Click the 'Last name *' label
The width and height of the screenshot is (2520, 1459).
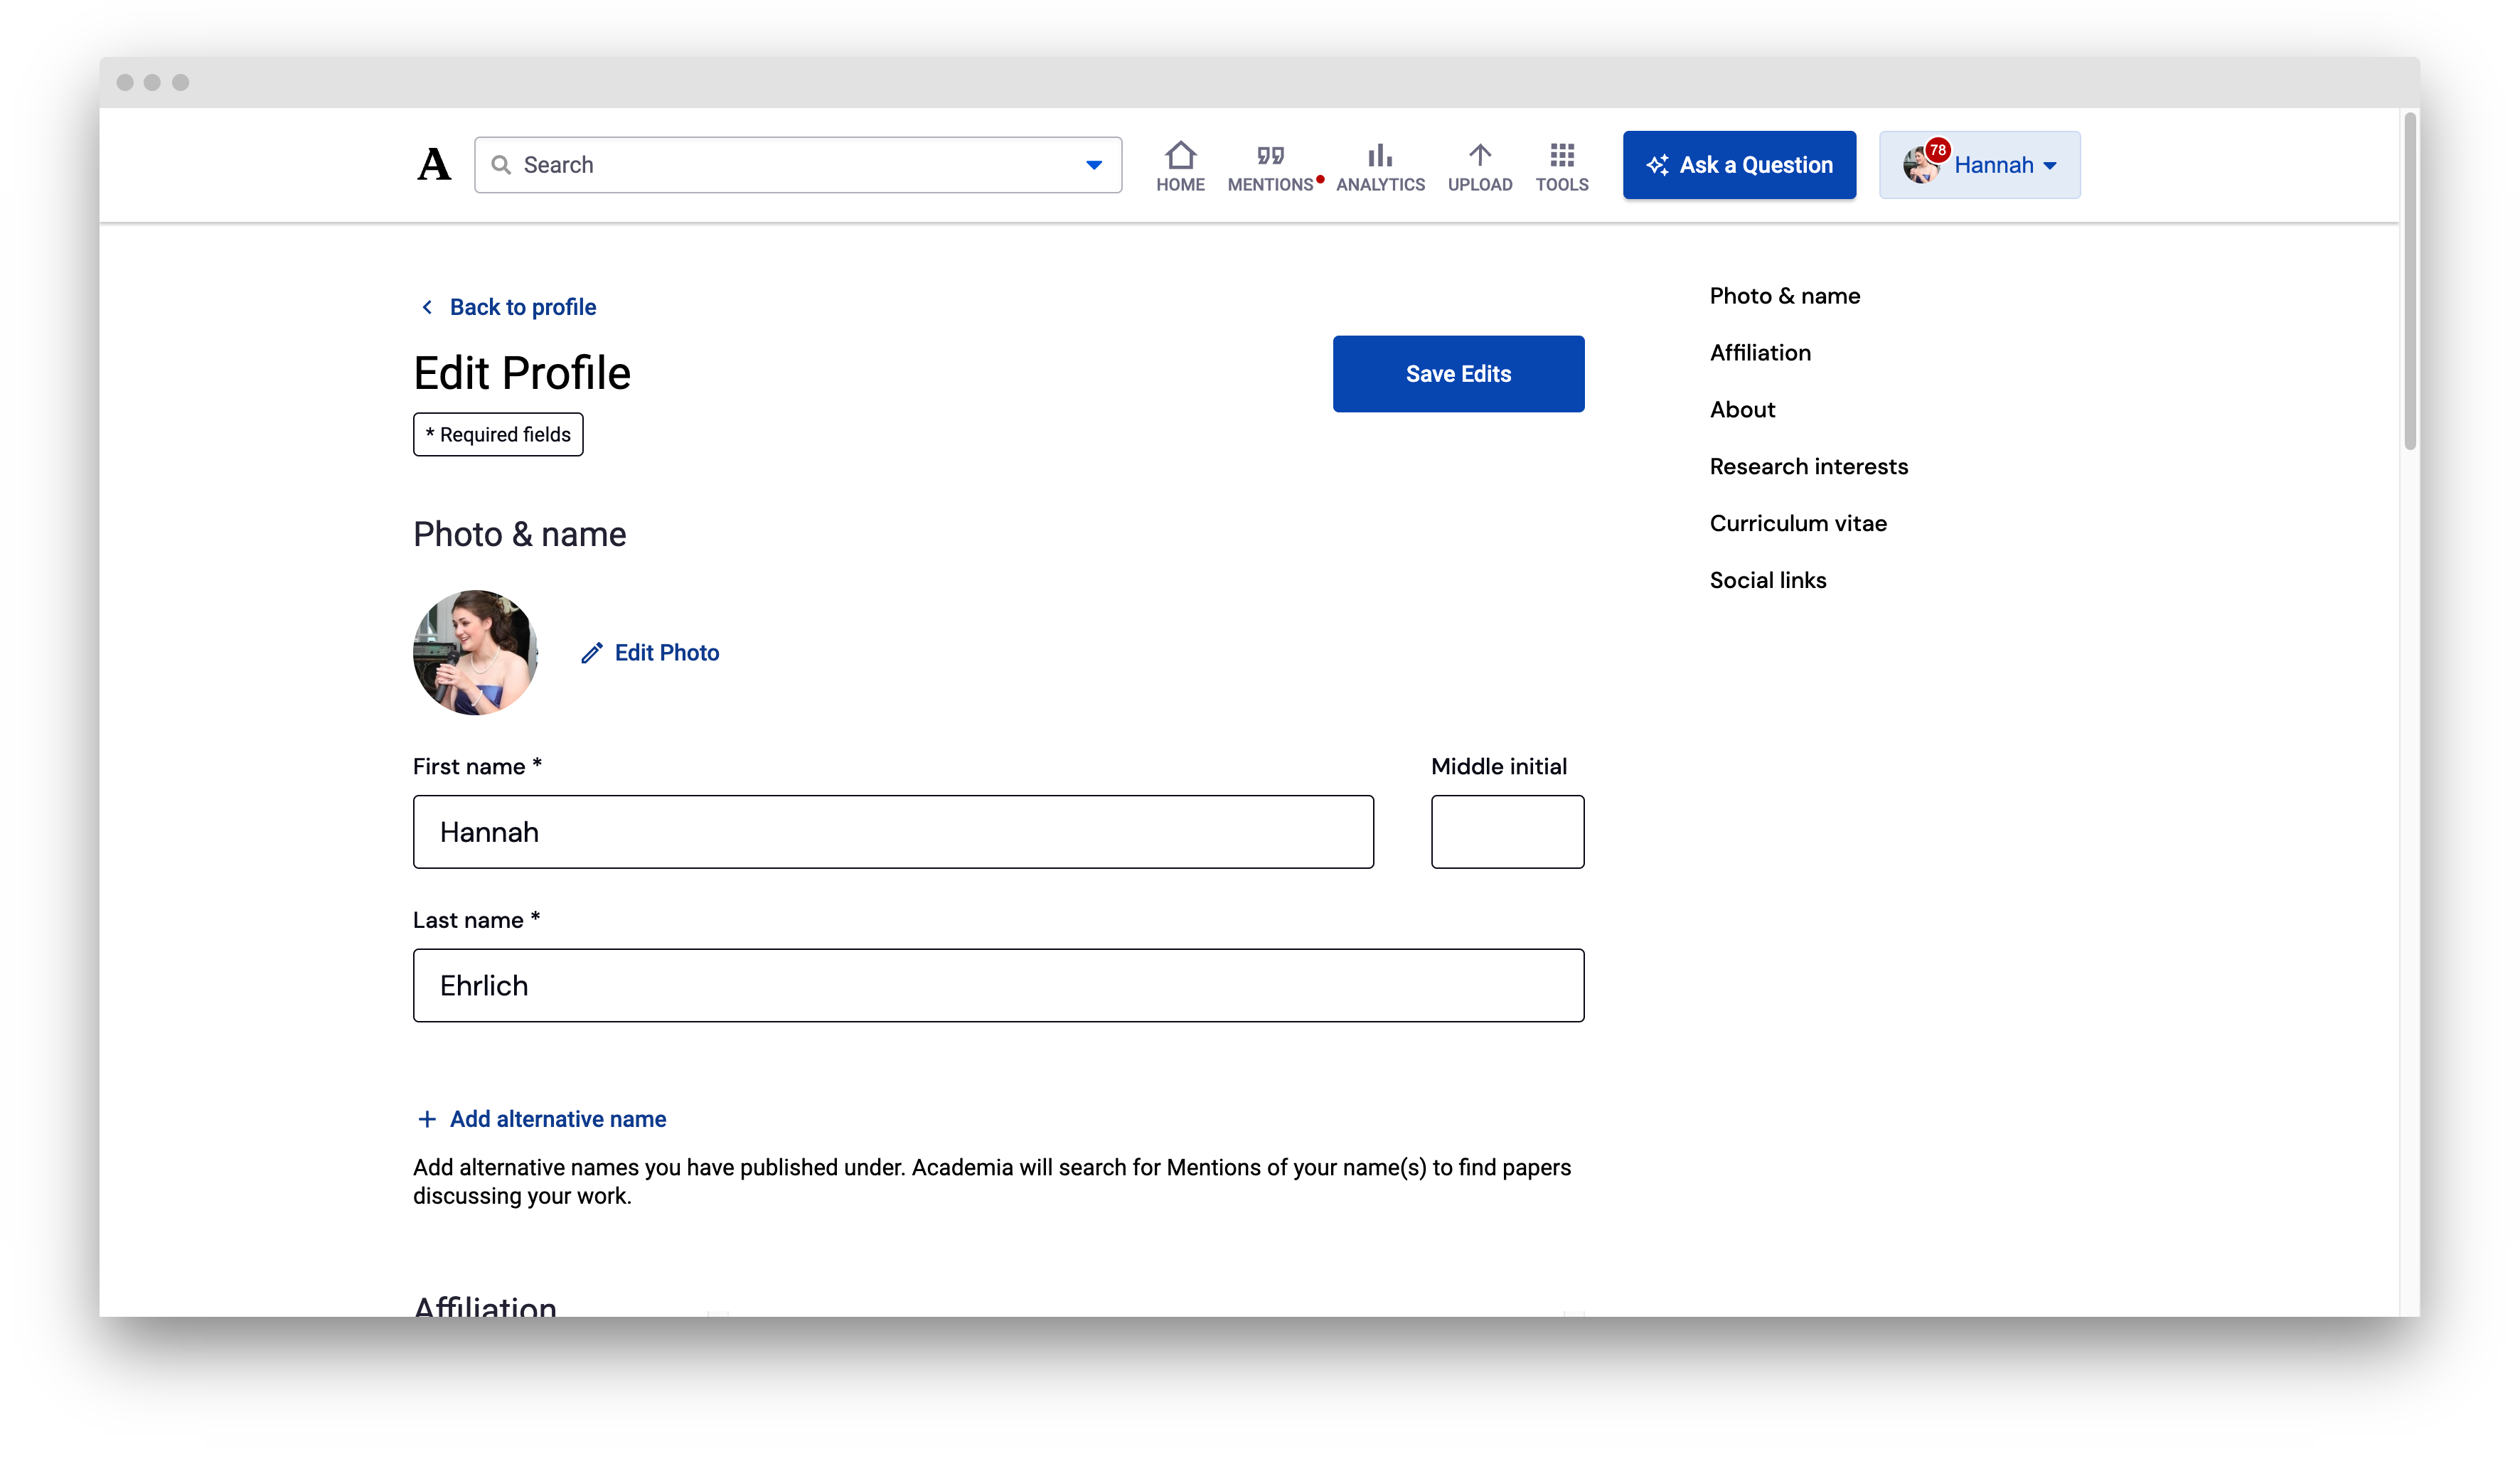point(477,920)
